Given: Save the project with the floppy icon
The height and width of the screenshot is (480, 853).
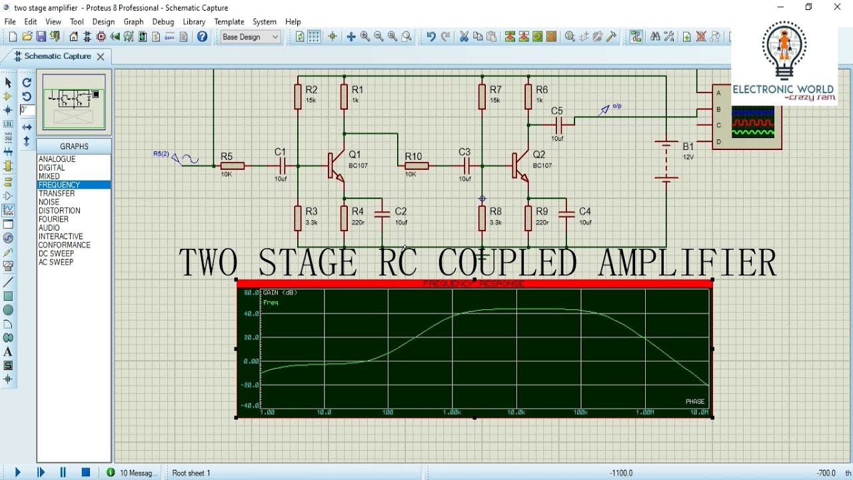Looking at the screenshot, I should click(x=41, y=37).
